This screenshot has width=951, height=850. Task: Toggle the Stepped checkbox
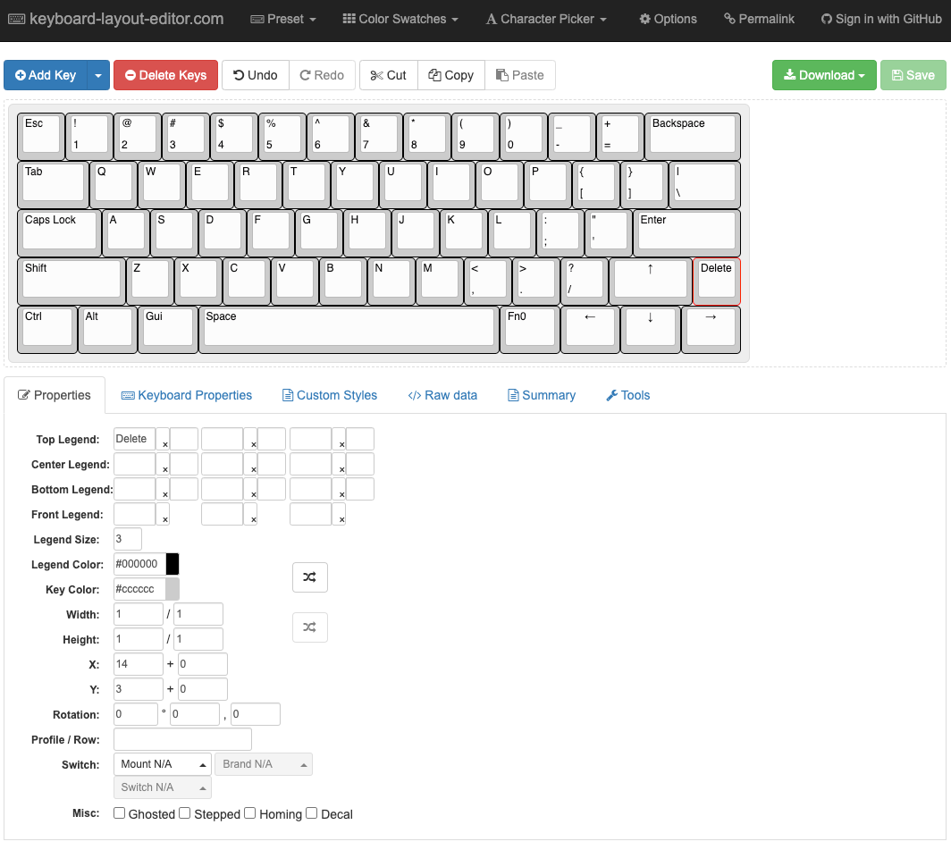185,813
